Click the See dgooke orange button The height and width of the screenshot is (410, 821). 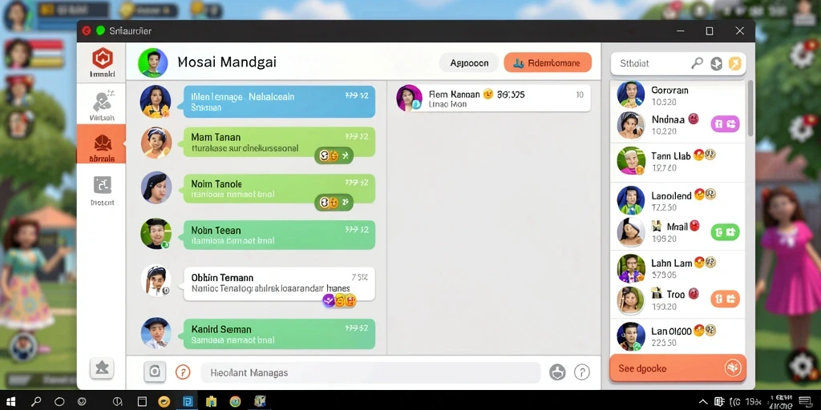click(678, 368)
